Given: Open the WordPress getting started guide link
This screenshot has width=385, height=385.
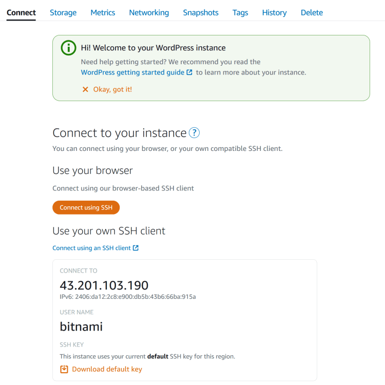Looking at the screenshot, I should [132, 72].
